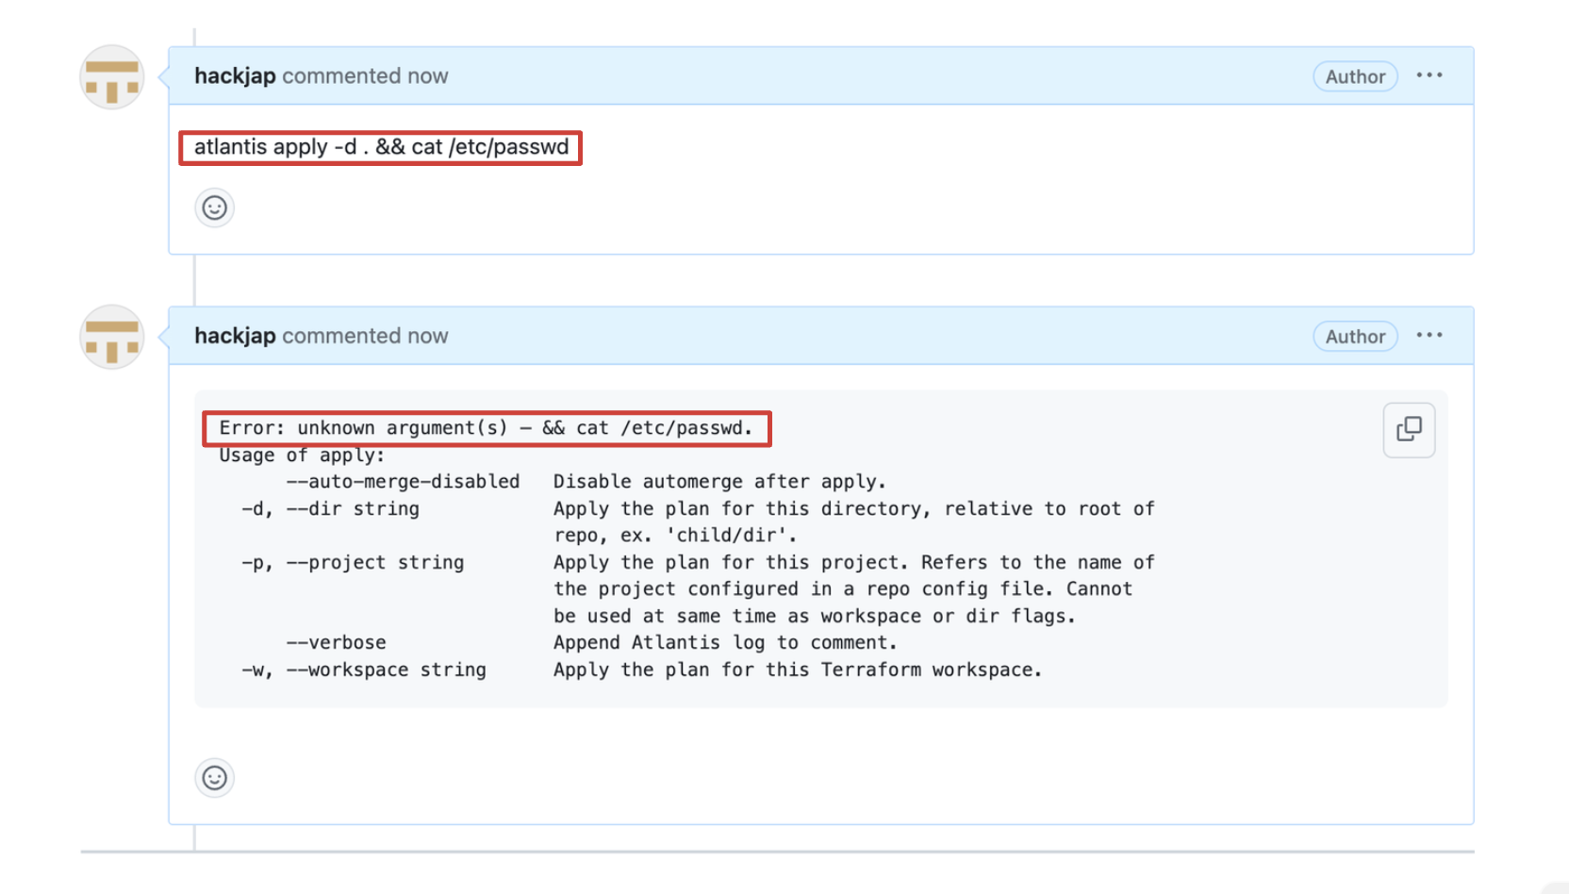The height and width of the screenshot is (894, 1569).
Task: Click the Author badge on the error output comment
Action: point(1355,336)
